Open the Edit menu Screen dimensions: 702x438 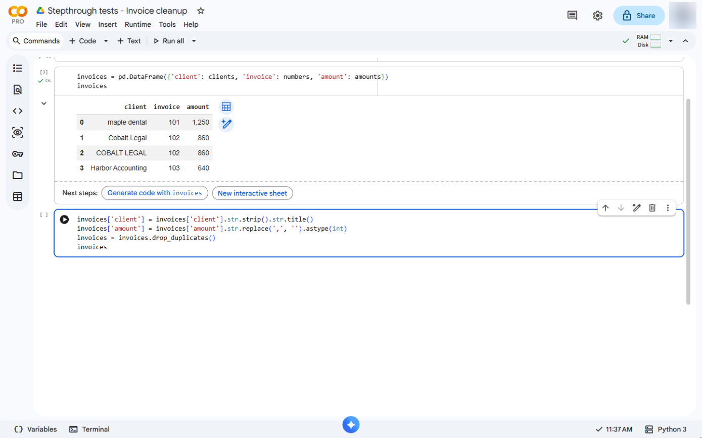pyautogui.click(x=61, y=24)
